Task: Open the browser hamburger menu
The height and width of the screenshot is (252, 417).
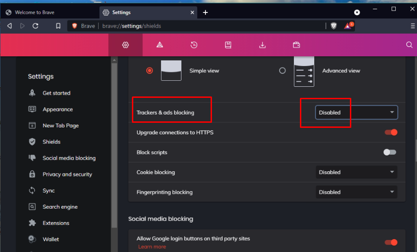Action: [x=413, y=26]
